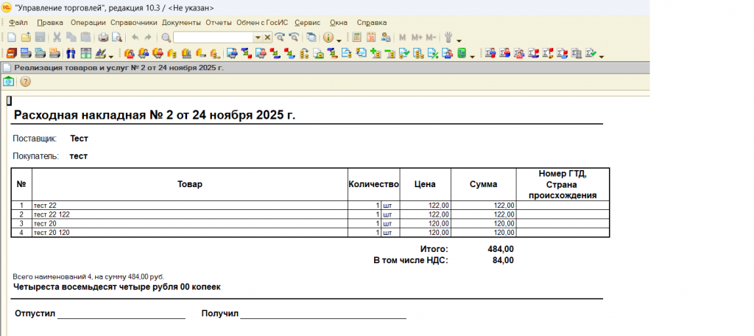Click into the toolbar search input field
This screenshot has width=754, height=336.
(x=213, y=38)
